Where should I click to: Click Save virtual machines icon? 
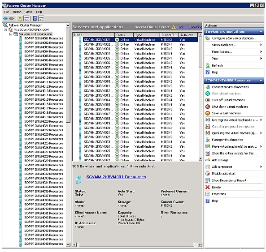pos(208,113)
